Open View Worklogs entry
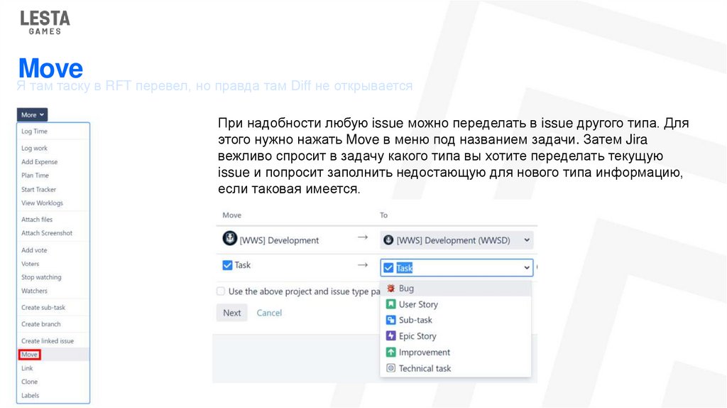This screenshot has height=408, width=727. tap(53, 203)
